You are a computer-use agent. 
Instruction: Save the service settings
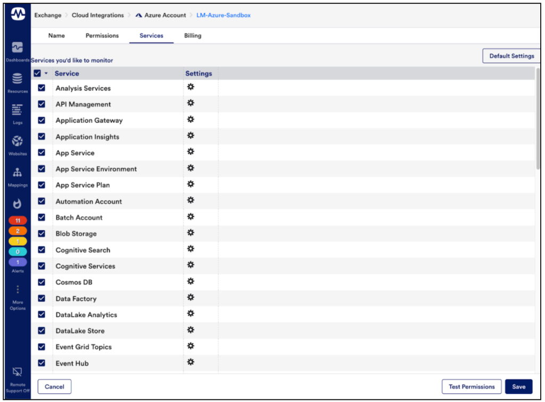[518, 387]
